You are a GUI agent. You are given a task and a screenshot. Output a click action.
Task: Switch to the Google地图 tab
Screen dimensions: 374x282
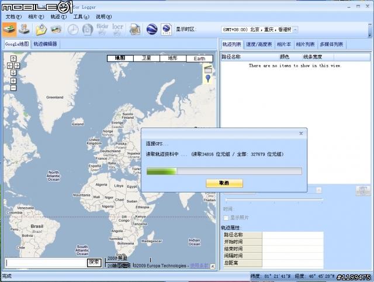17,44
